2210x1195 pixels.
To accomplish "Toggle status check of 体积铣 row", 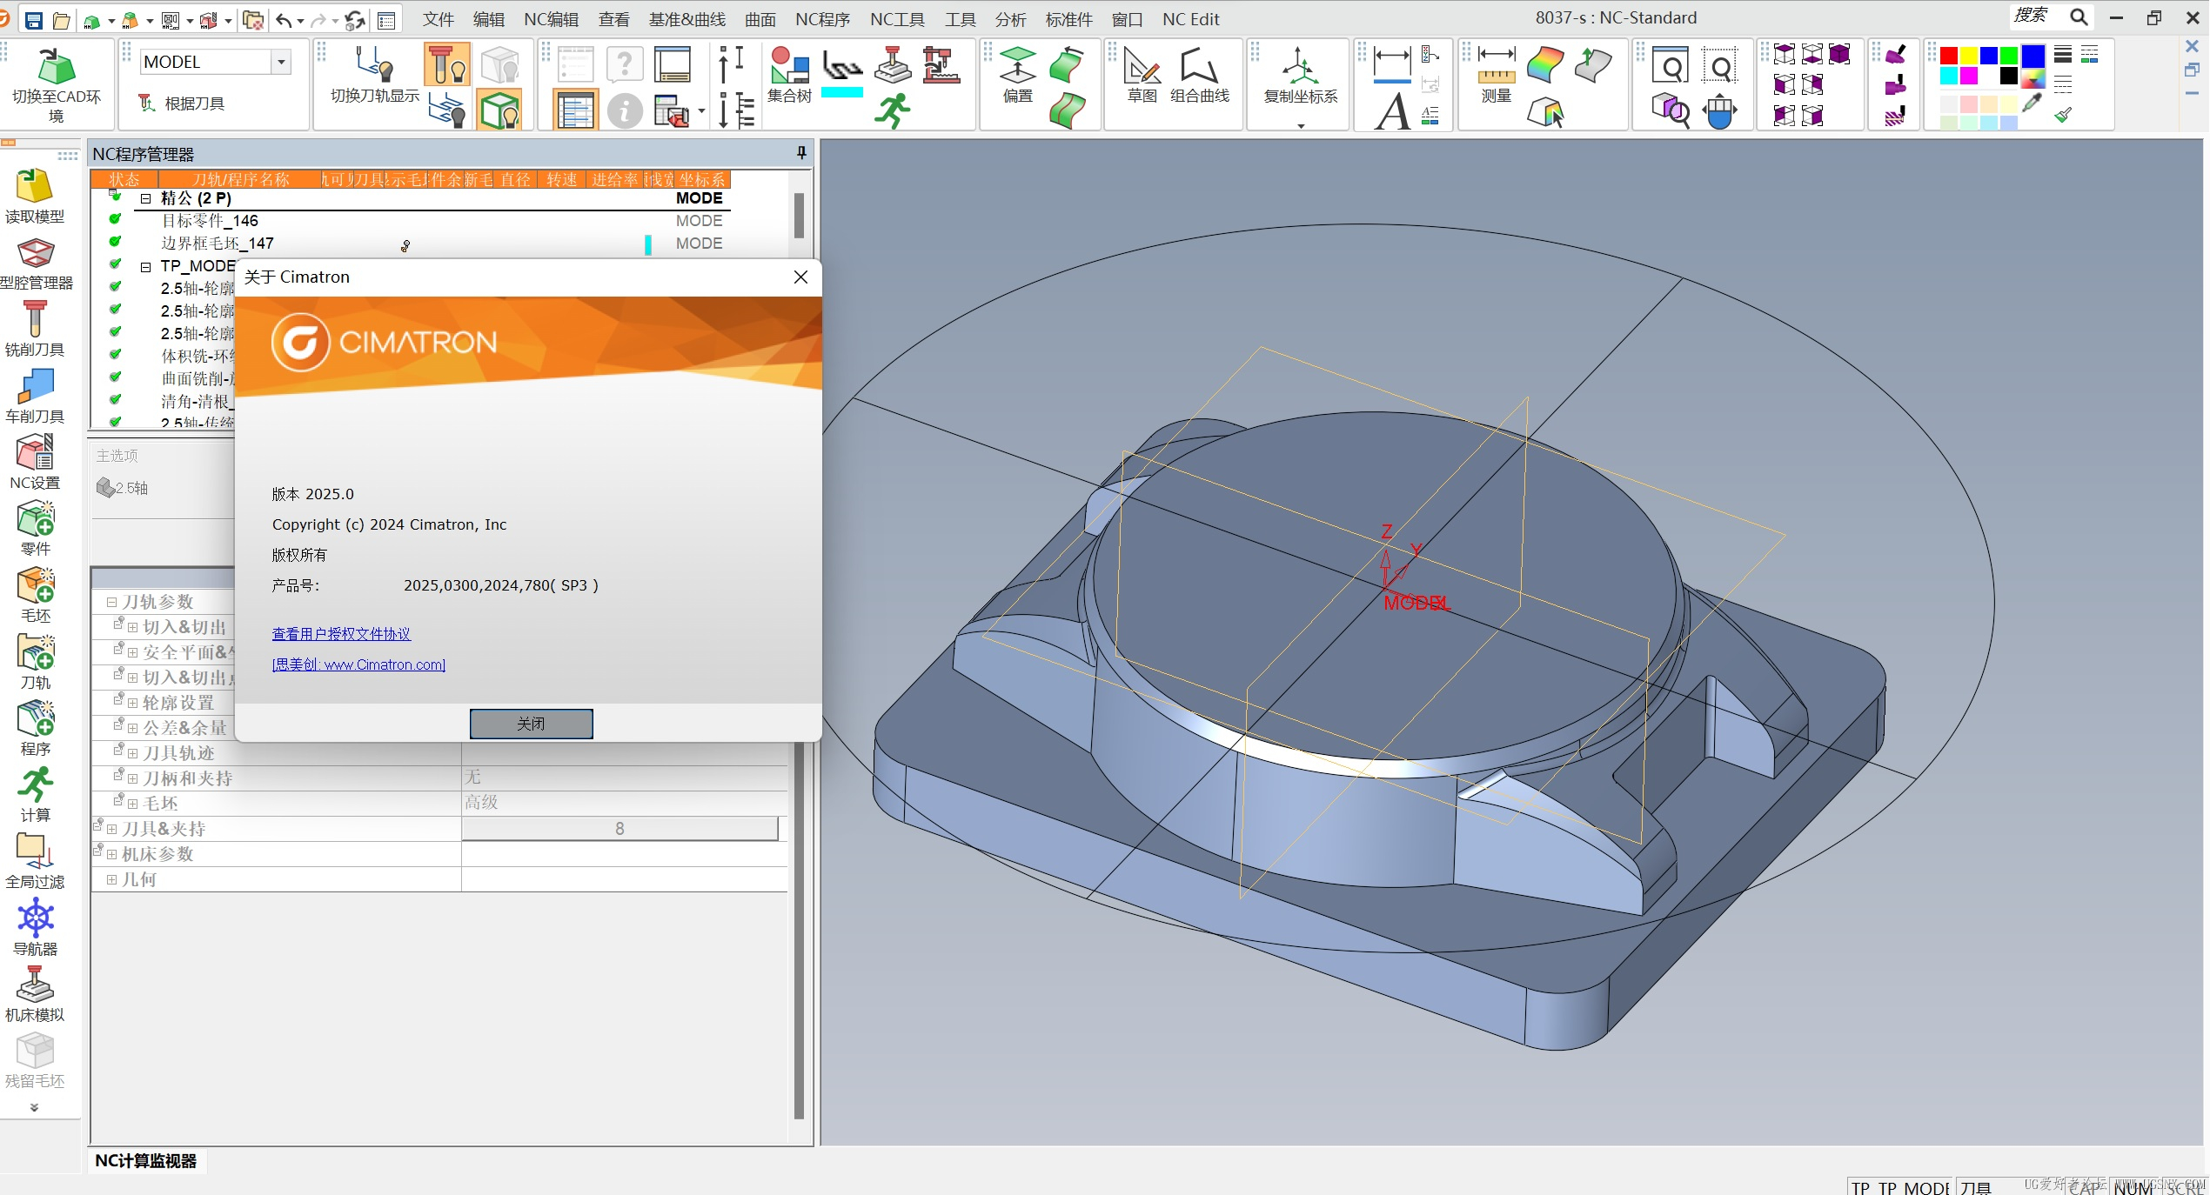I will click(x=114, y=355).
